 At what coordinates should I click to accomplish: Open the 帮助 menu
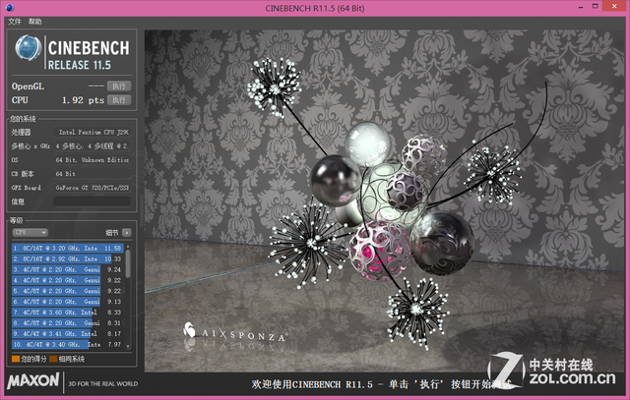tap(35, 22)
